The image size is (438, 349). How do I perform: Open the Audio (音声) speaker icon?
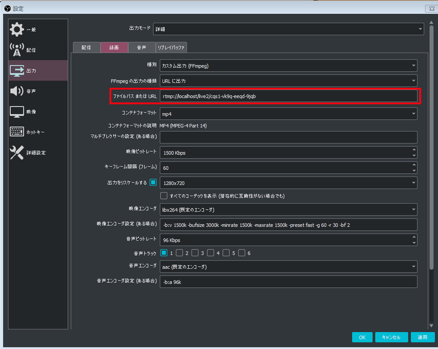coord(17,91)
